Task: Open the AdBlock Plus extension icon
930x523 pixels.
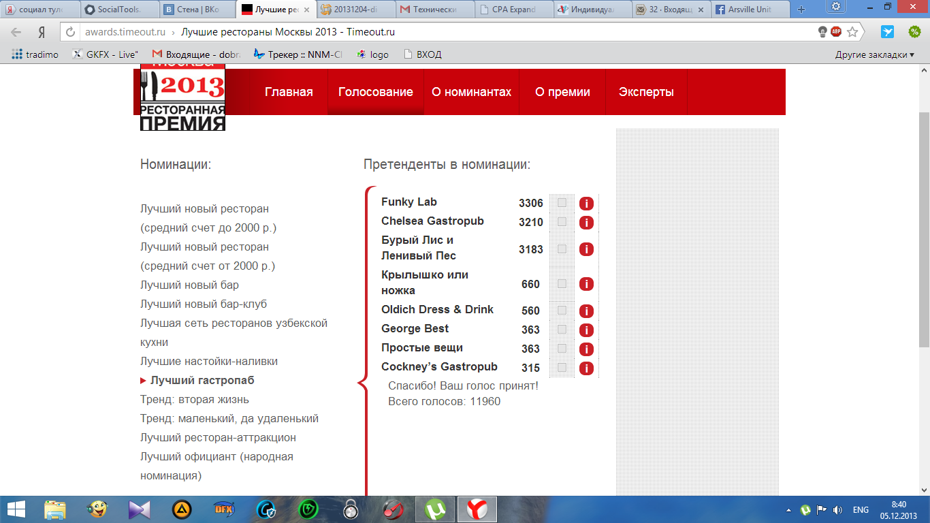Action: [837, 31]
